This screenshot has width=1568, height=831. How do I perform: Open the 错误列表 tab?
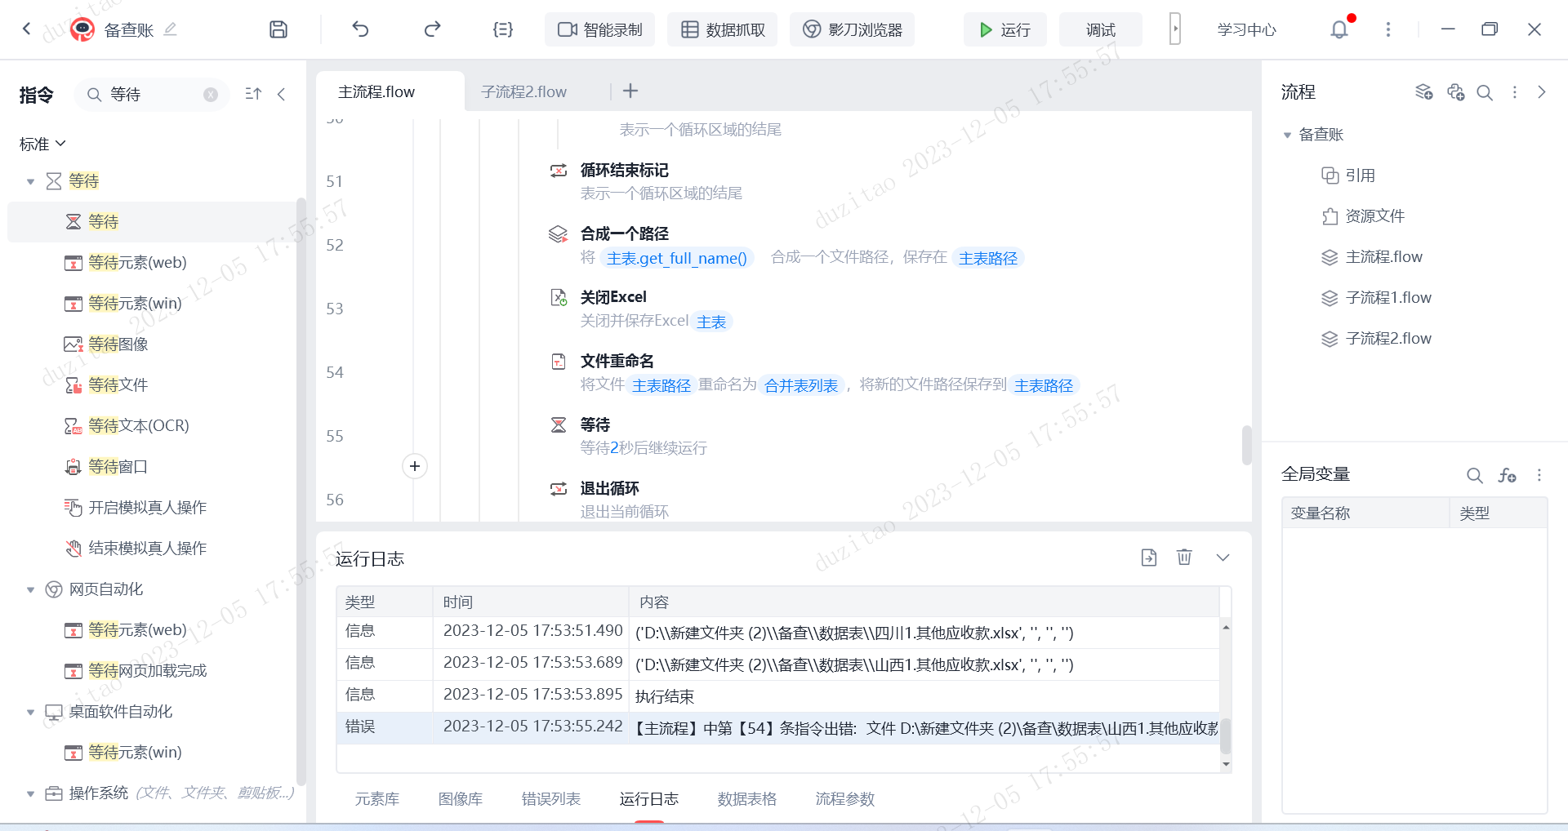(551, 798)
